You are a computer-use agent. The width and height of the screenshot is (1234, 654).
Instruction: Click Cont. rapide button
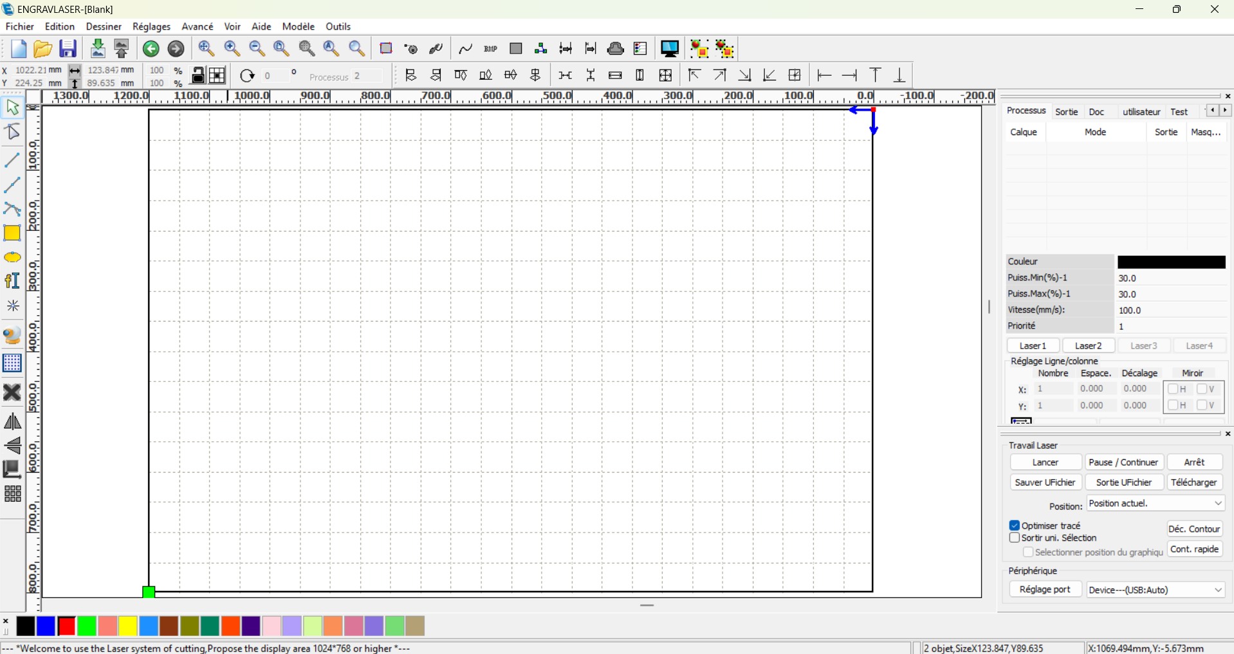click(1195, 549)
